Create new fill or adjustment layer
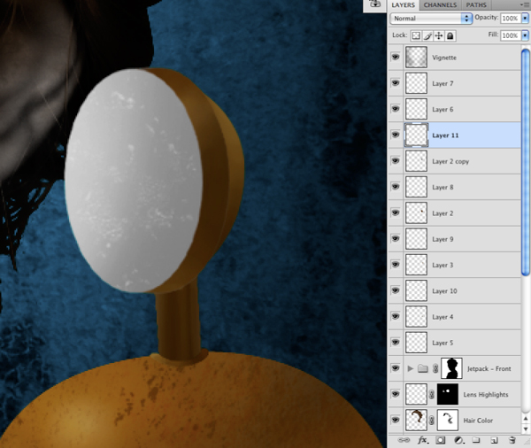The image size is (531, 448). 458,440
